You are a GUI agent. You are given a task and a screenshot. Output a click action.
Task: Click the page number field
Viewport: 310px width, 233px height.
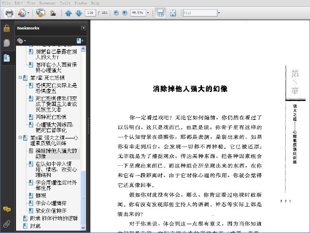click(x=90, y=13)
